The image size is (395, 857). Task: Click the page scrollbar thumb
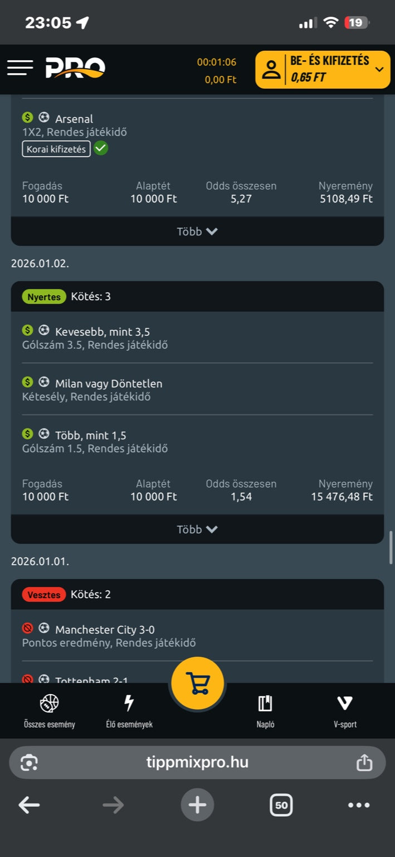tap(391, 547)
